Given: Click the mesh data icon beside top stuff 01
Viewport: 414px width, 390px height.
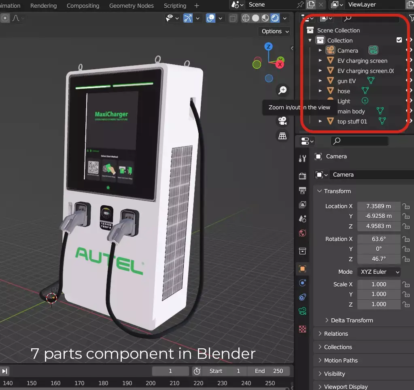Looking at the screenshot, I should click(x=382, y=121).
